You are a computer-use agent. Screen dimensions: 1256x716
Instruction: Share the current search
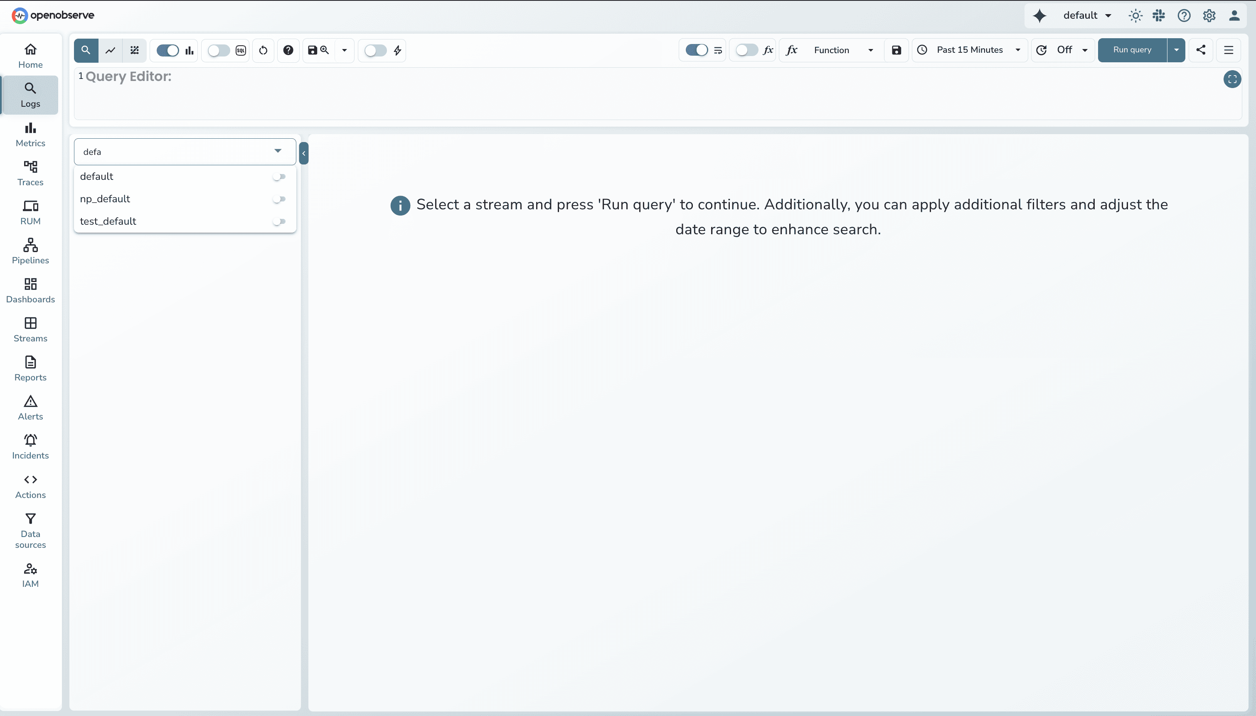[x=1201, y=50]
